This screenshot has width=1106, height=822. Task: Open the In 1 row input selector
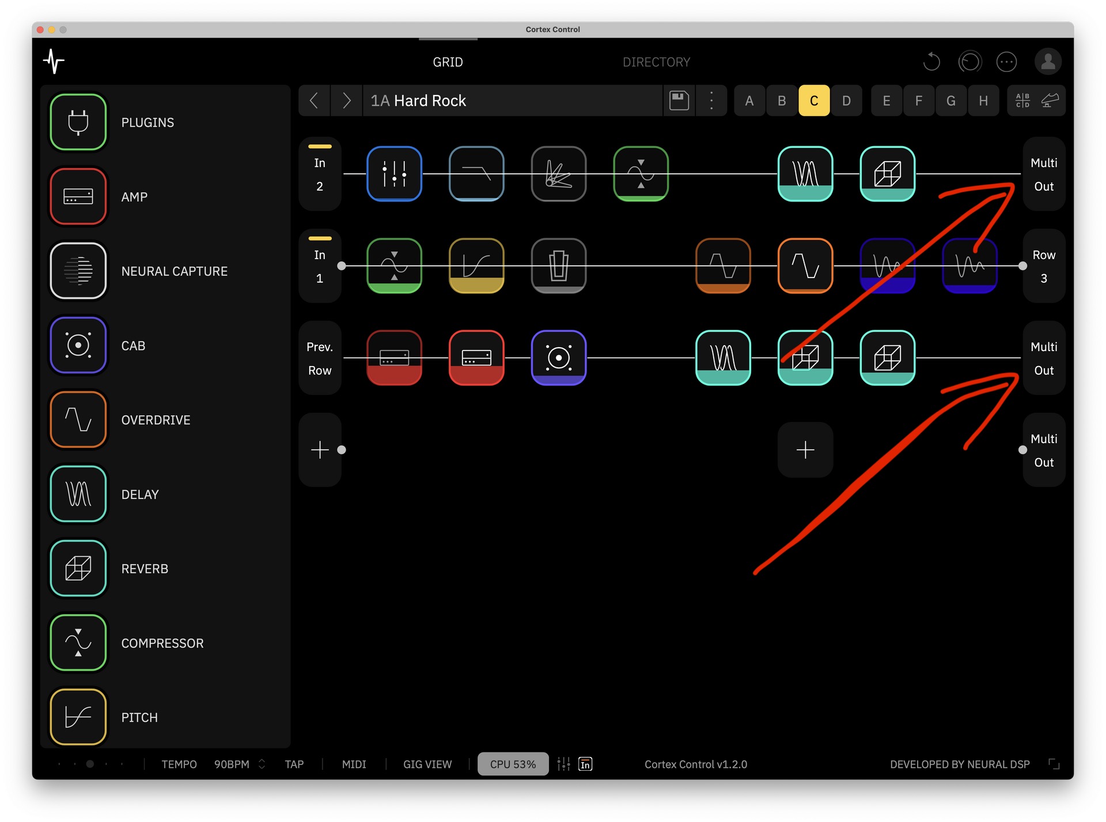320,266
